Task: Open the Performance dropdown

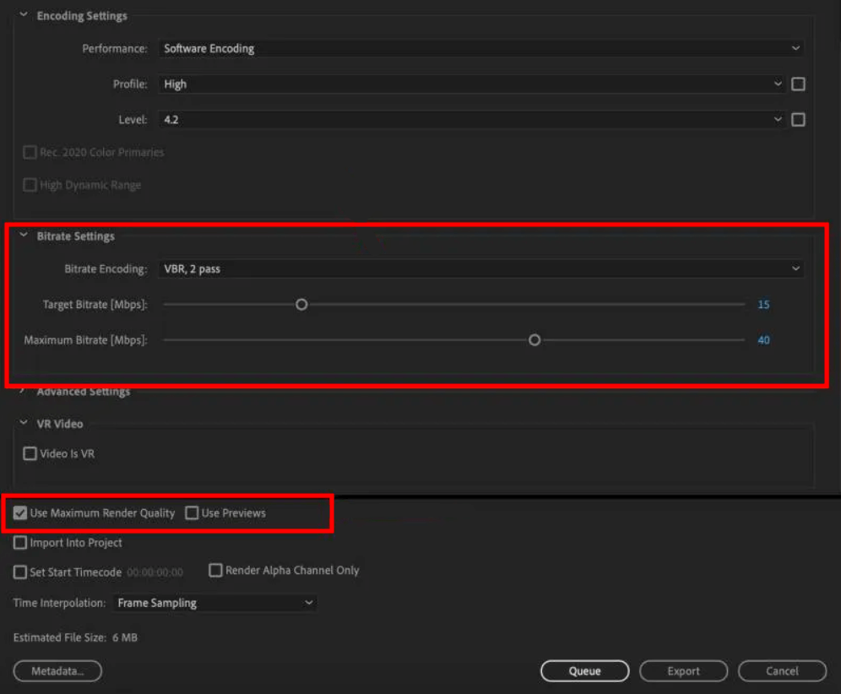Action: tap(480, 49)
